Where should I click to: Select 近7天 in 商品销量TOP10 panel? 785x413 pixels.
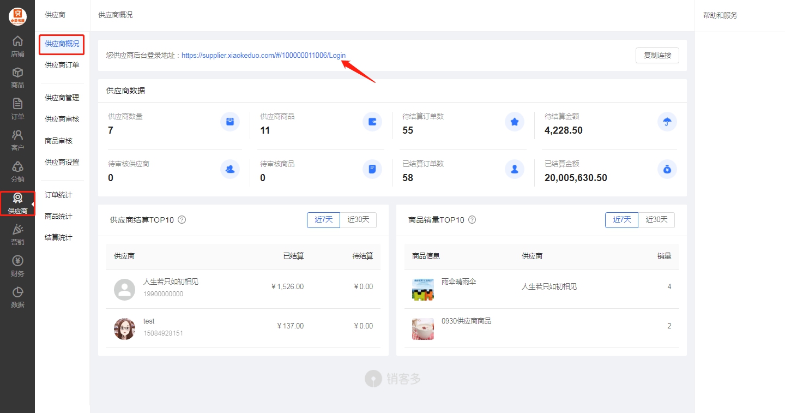point(621,220)
